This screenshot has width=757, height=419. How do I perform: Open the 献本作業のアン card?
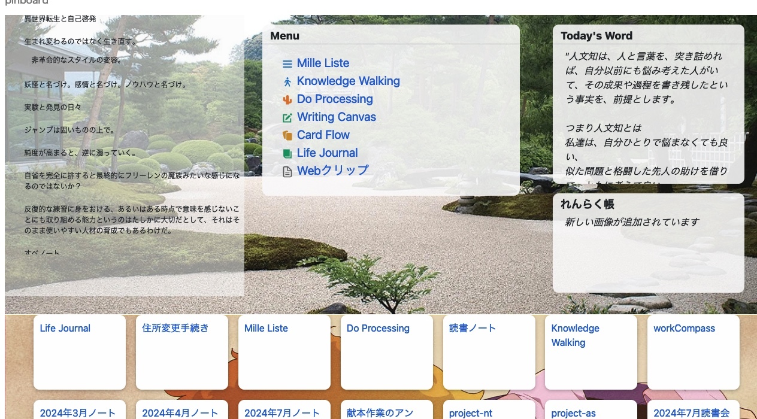coord(387,410)
